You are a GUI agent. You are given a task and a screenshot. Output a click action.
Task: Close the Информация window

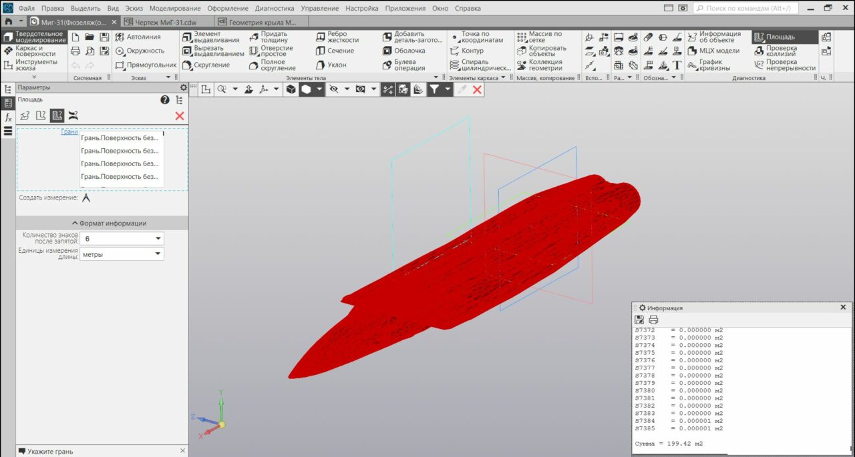(843, 308)
